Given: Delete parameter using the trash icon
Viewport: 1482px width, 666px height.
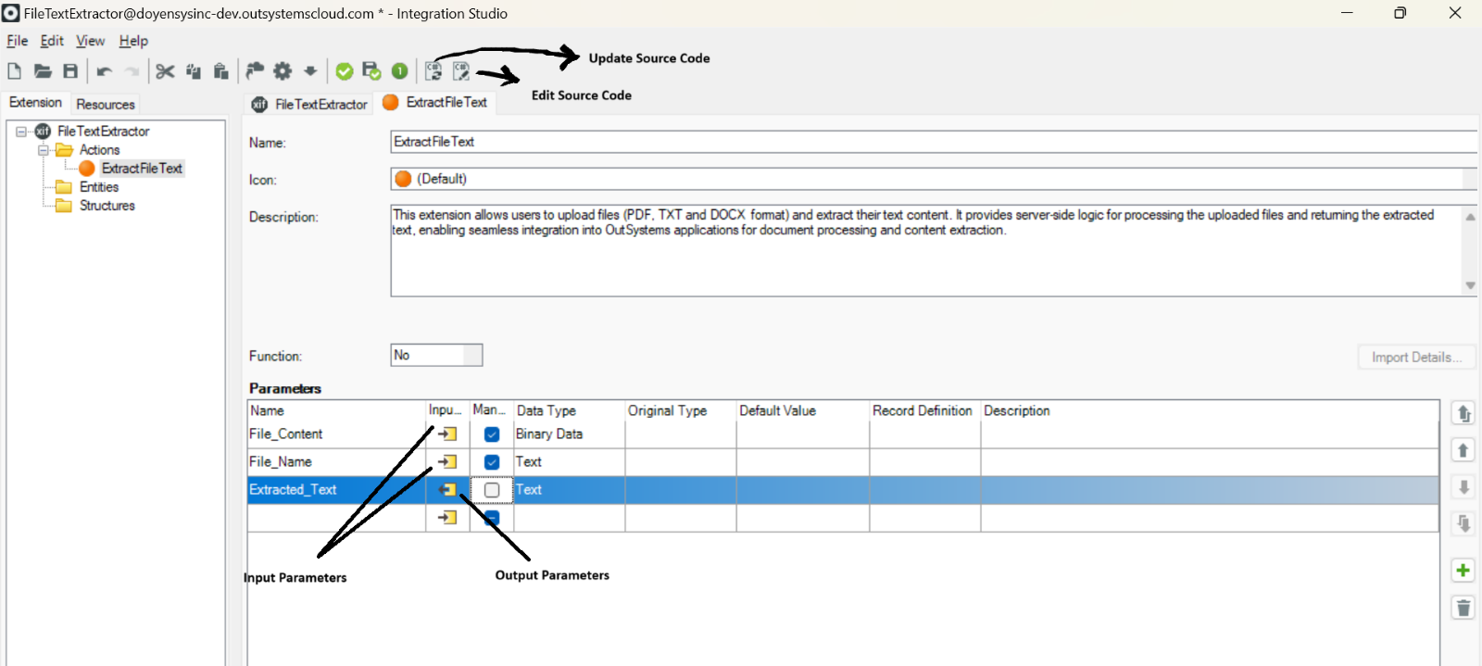Looking at the screenshot, I should (x=1463, y=608).
